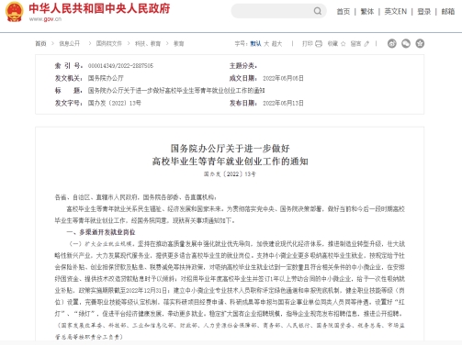Click the site title 中华人民共和国中央人民政府
The image size is (462, 346).
pyautogui.click(x=99, y=8)
